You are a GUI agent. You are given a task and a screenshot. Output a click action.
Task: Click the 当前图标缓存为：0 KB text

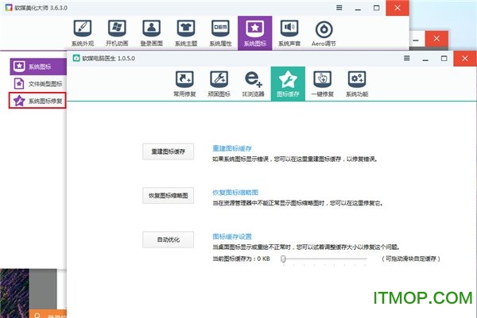(241, 259)
